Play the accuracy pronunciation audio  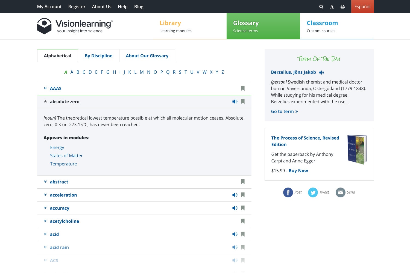235,208
